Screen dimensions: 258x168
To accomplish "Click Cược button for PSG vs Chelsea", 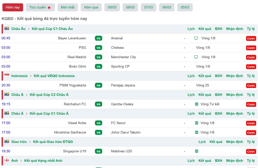I will (251, 48).
